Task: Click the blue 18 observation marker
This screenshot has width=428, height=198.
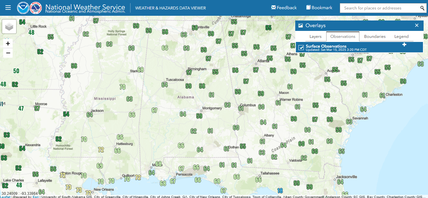Action: (280, 190)
